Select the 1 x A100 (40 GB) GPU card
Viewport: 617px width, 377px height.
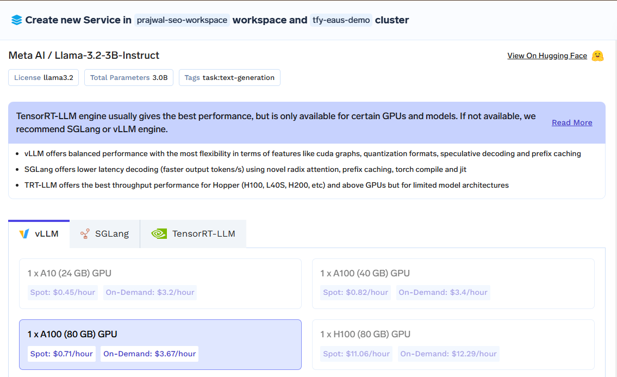(453, 283)
